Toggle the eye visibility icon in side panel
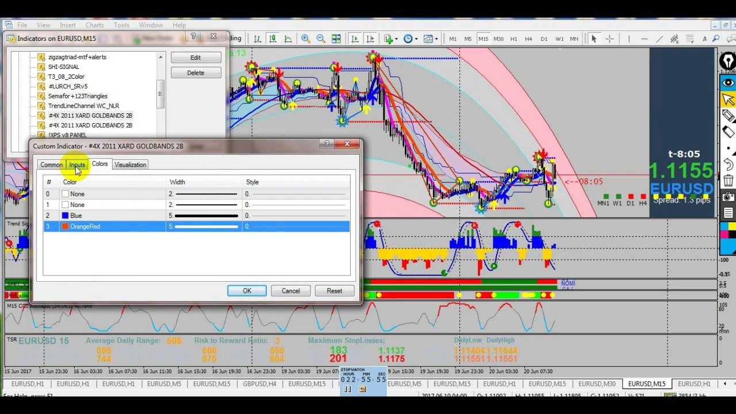736x414 pixels. pos(728,83)
